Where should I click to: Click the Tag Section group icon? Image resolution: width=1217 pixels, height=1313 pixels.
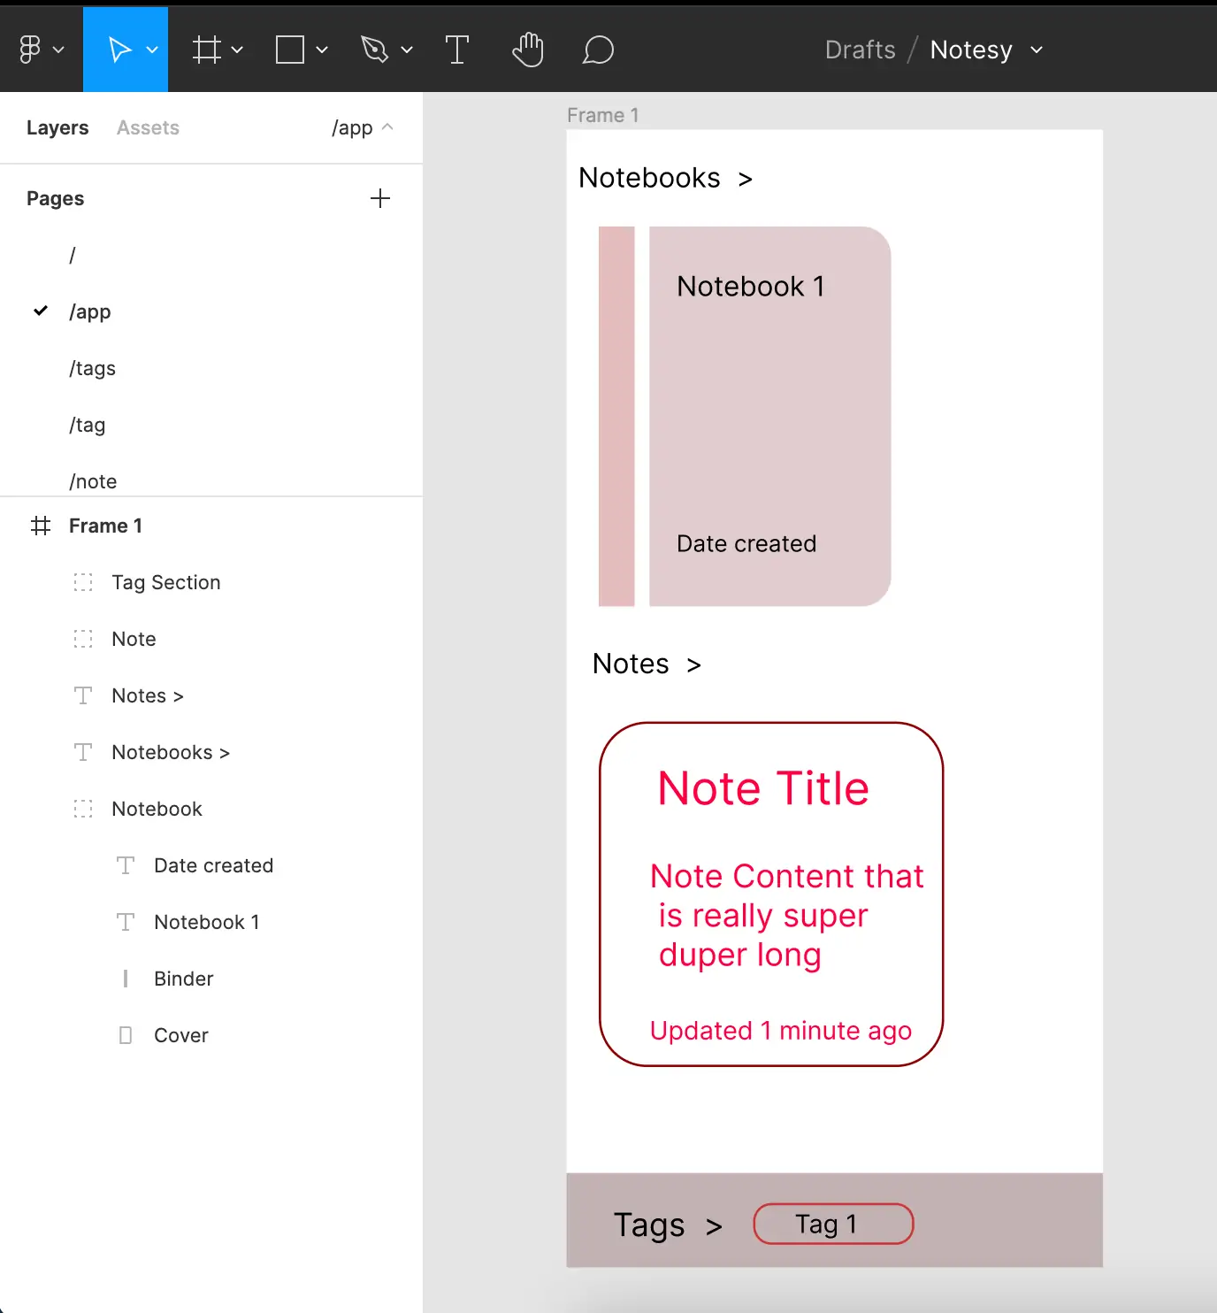tap(82, 582)
